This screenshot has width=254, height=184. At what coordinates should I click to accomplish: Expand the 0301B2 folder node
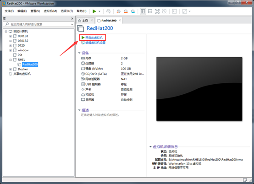click(11, 41)
